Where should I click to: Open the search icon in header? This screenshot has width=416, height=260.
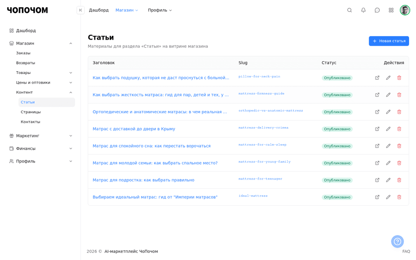349,10
